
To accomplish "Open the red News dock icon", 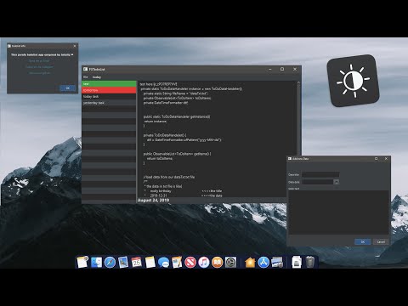I will coord(190,263).
